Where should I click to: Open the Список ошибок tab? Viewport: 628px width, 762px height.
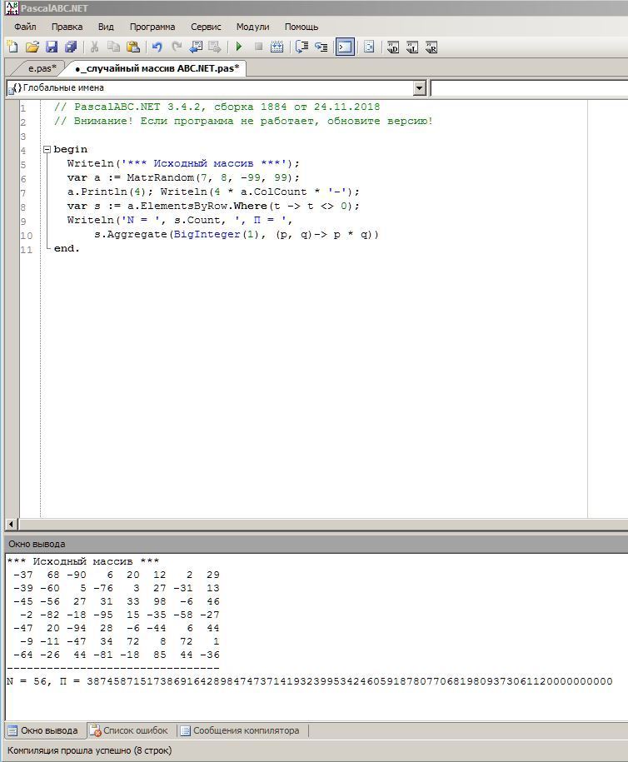[130, 730]
